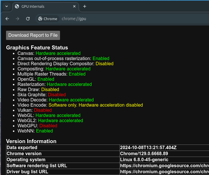
Task: Click the Canvas Hardware accelerated status
Action: [58, 53]
